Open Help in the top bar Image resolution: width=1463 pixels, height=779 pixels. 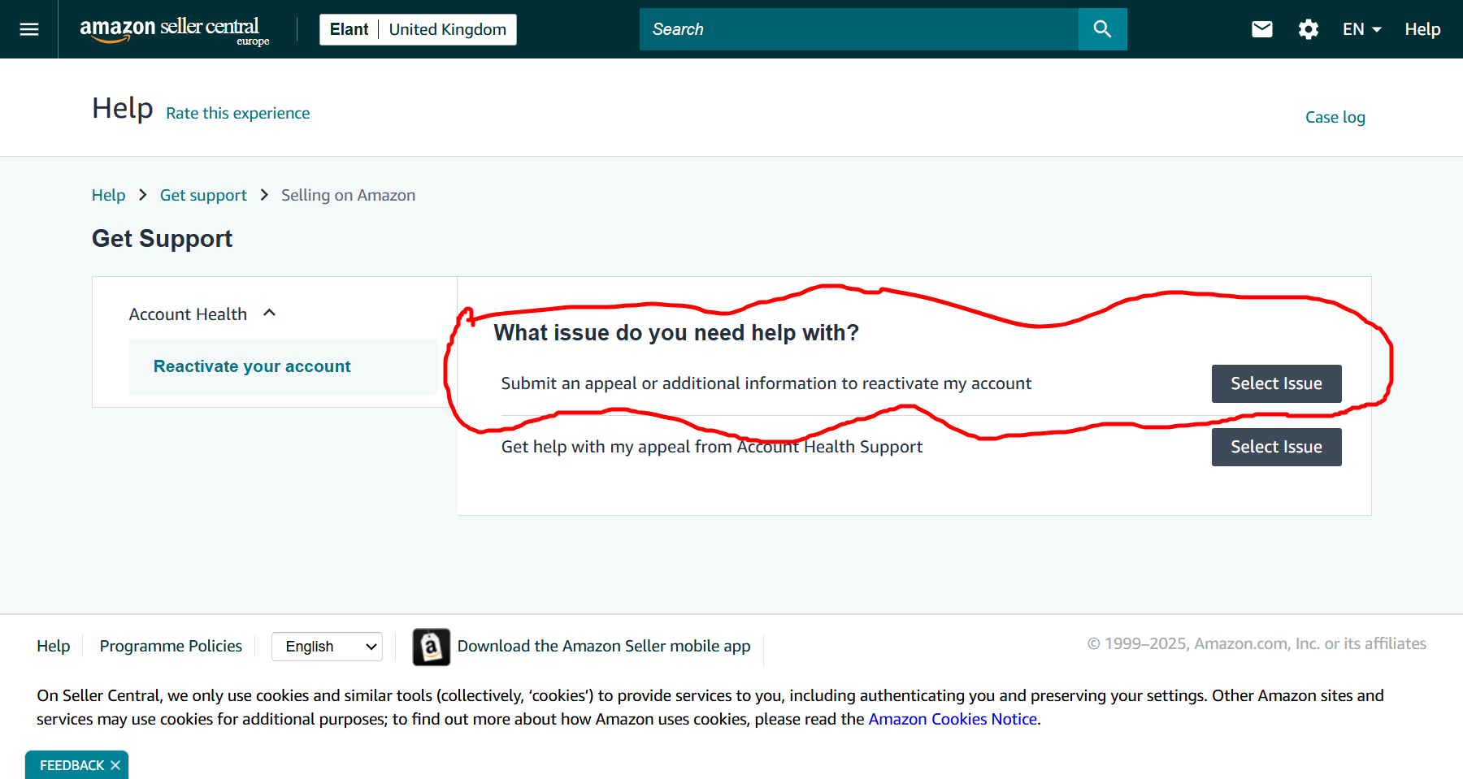tap(1422, 29)
